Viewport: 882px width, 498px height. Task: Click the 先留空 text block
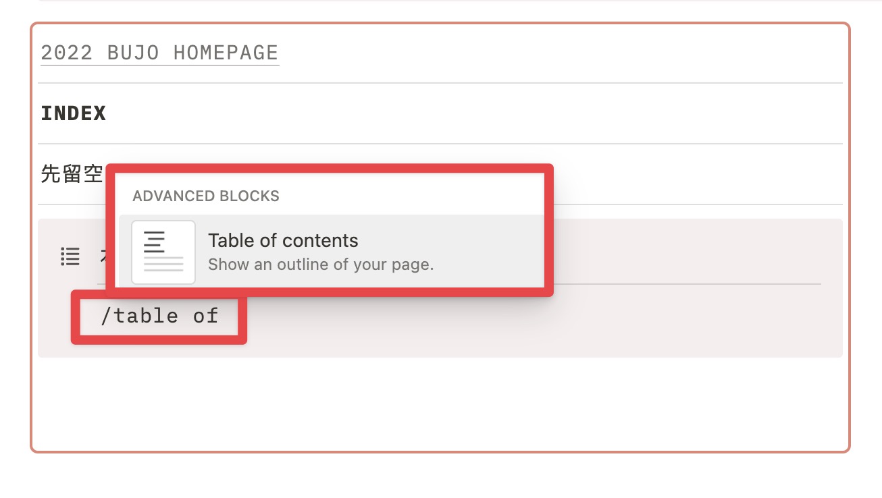point(72,174)
